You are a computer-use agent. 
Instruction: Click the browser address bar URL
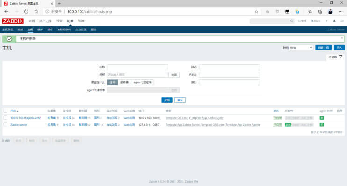click(90, 12)
